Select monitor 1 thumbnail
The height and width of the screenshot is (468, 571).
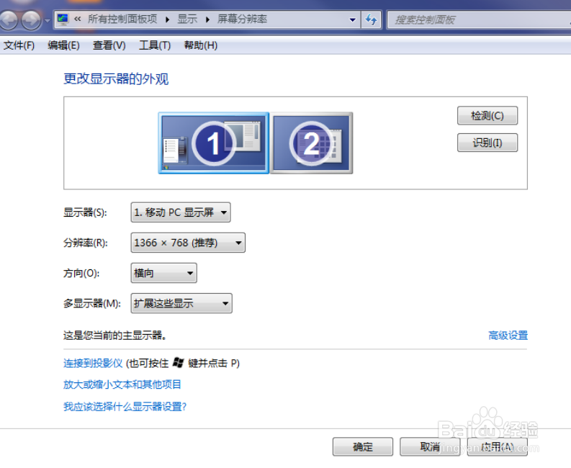click(x=213, y=143)
